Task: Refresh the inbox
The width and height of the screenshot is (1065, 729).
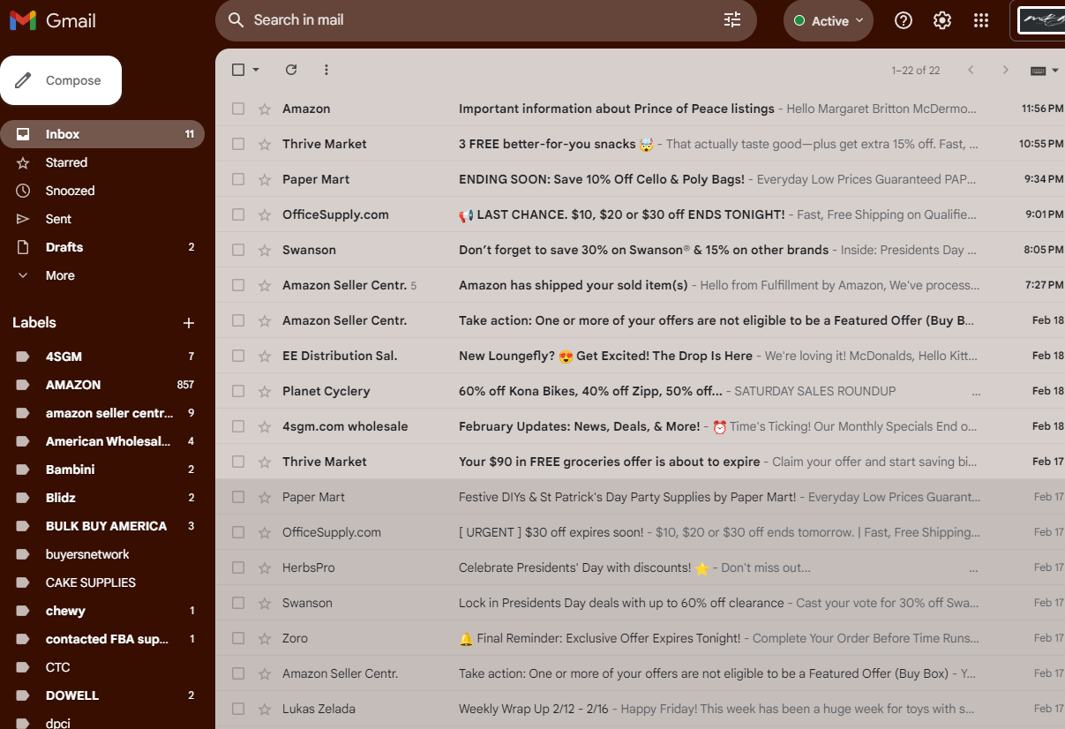Action: [291, 70]
